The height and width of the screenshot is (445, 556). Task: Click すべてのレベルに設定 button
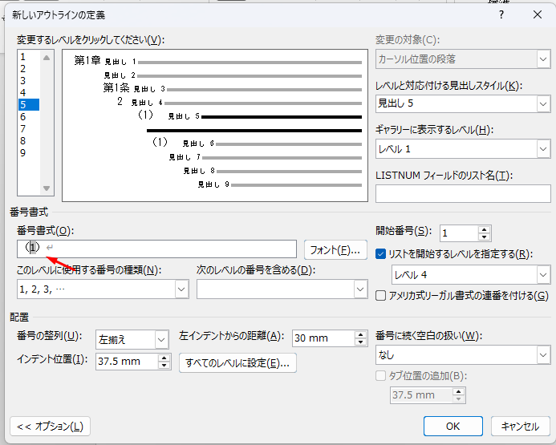point(237,363)
